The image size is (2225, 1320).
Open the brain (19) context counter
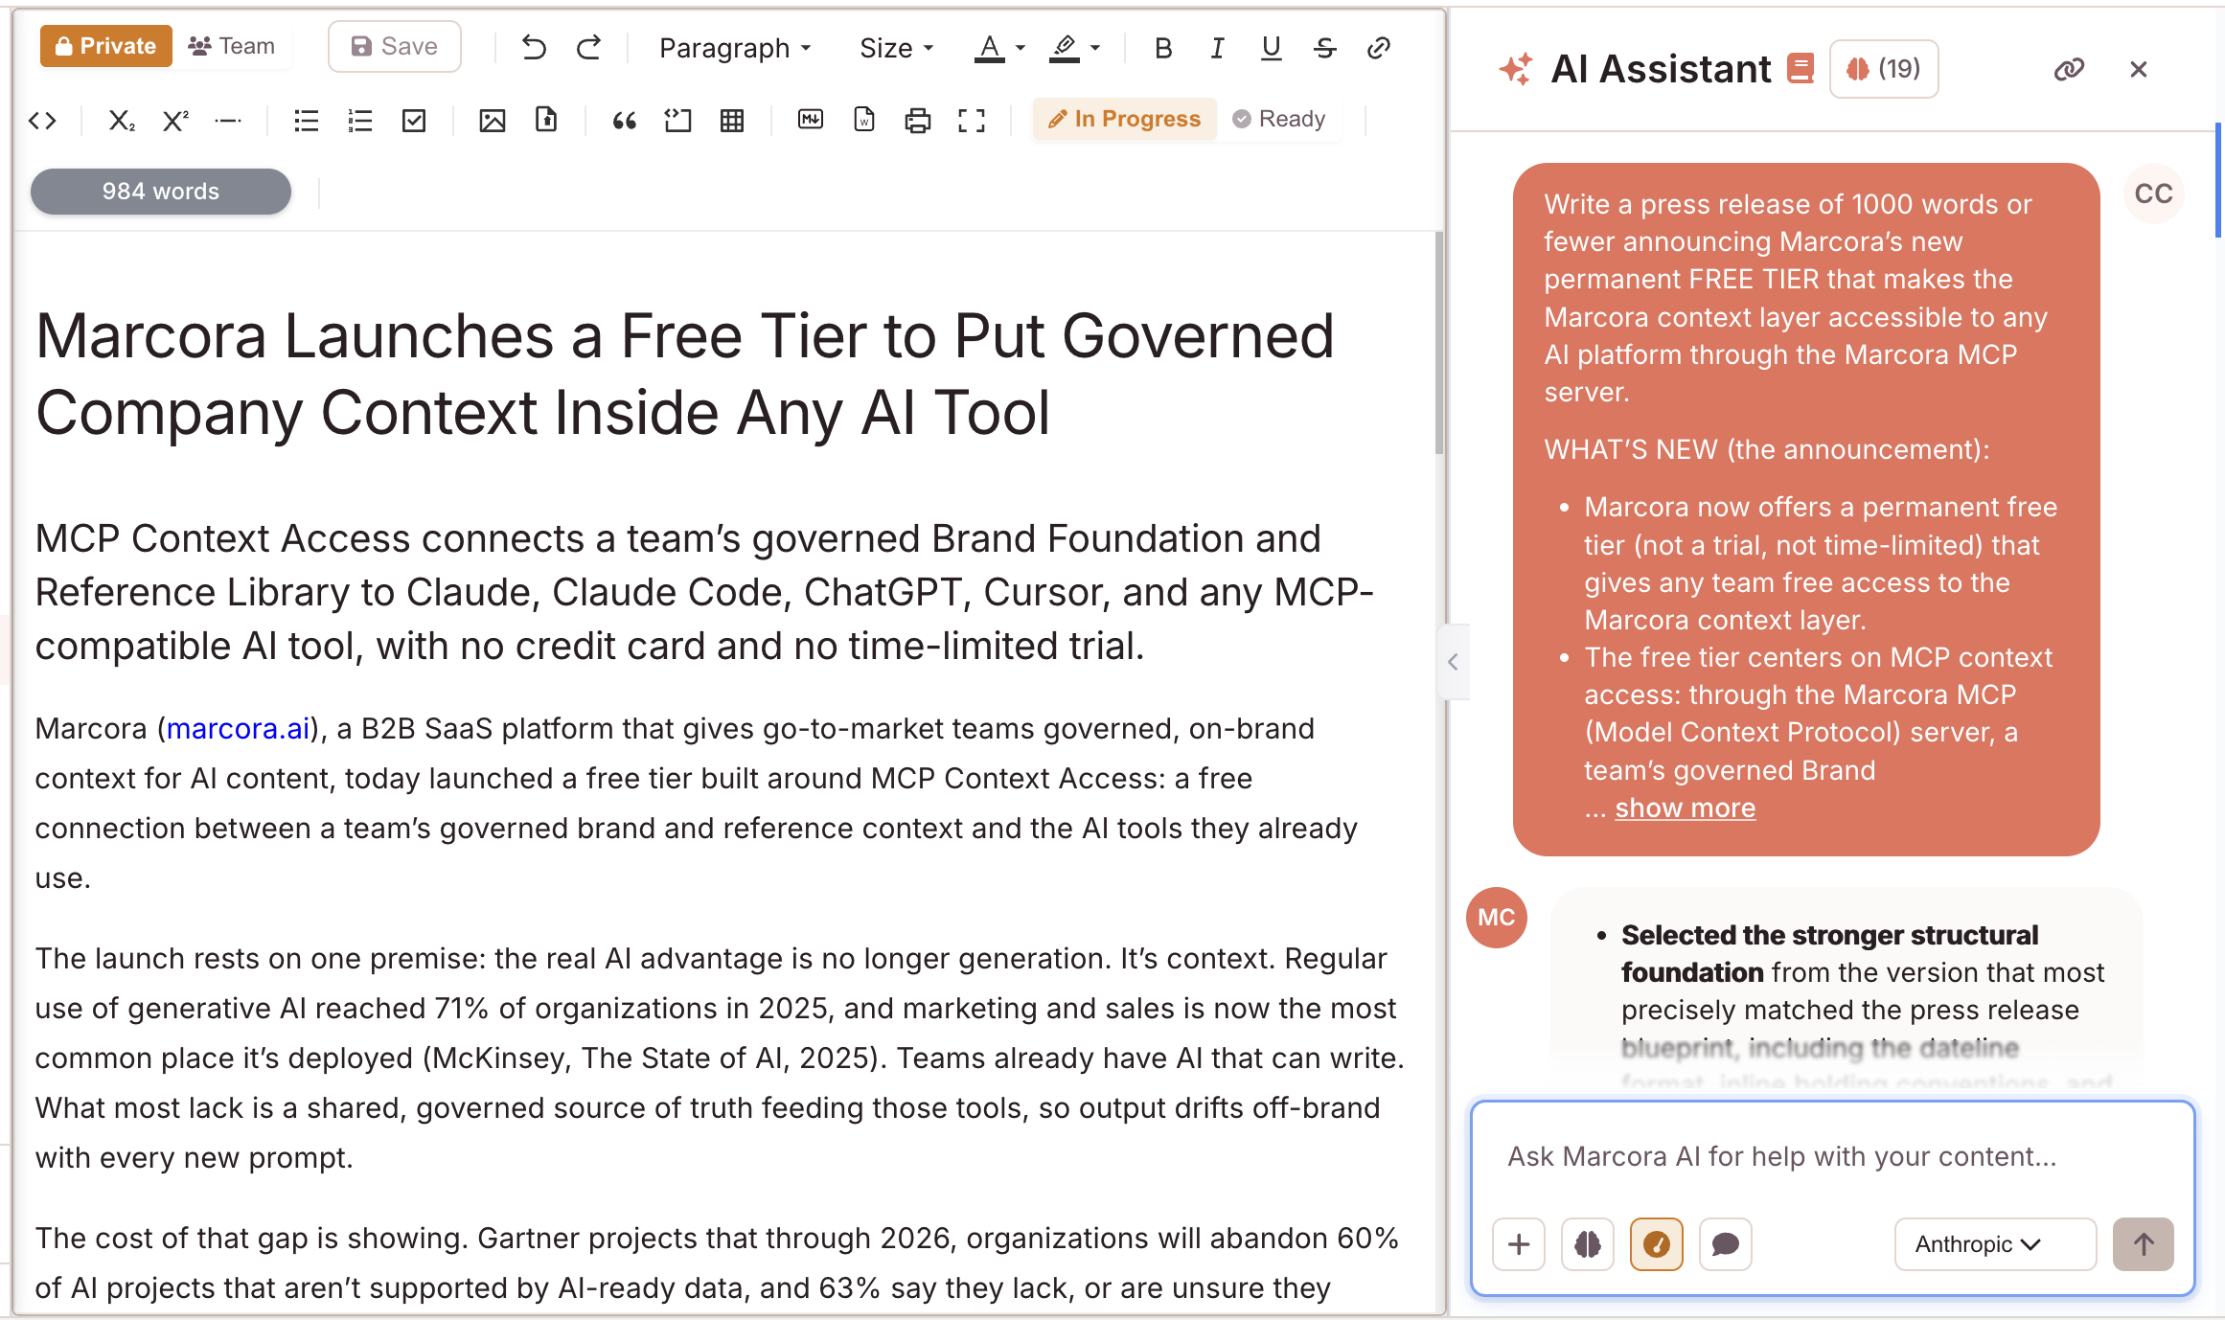pos(1884,69)
